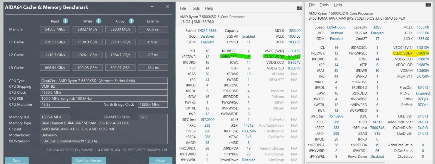The image size is (435, 164).
Task: Open Help menu in right ZenTimings window
Action: point(338,5)
